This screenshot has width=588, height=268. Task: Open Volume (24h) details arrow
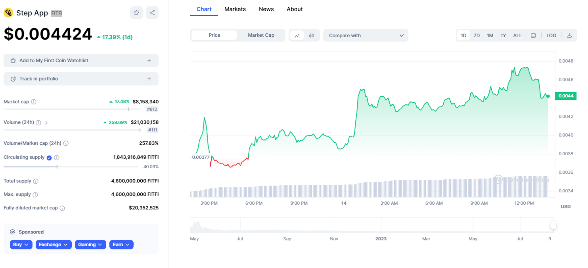pyautogui.click(x=47, y=122)
